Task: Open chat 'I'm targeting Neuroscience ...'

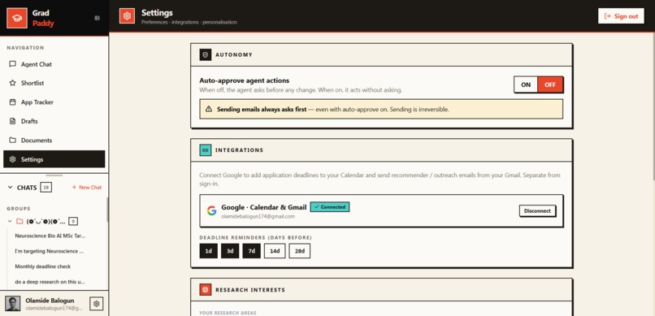Action: pos(50,251)
